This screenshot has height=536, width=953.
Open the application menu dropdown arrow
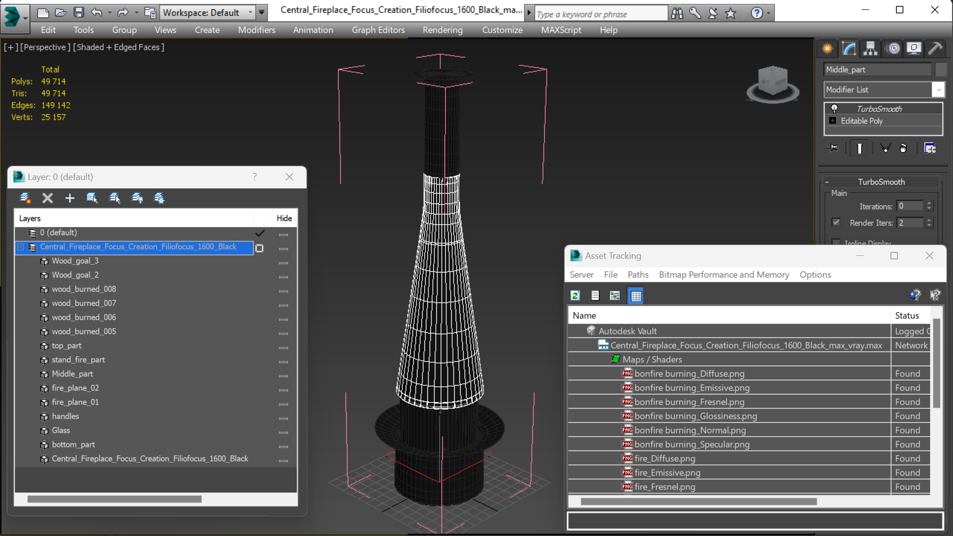click(x=25, y=18)
